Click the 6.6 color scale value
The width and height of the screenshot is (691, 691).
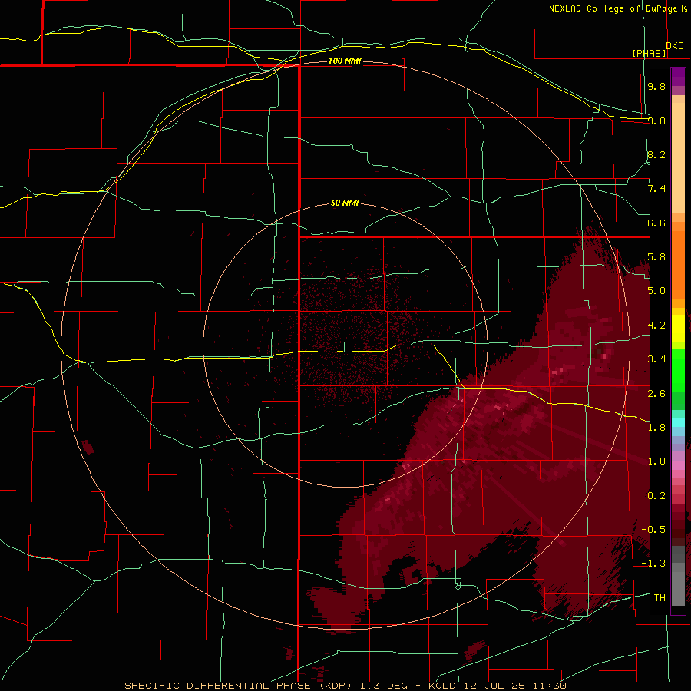(656, 223)
